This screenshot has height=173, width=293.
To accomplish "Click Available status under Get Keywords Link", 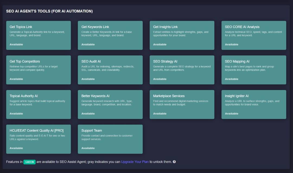I will (x=88, y=45).
